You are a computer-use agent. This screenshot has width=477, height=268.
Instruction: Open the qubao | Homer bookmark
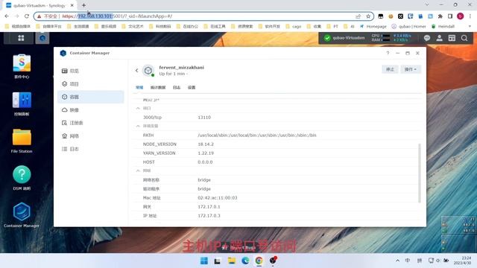click(408, 27)
